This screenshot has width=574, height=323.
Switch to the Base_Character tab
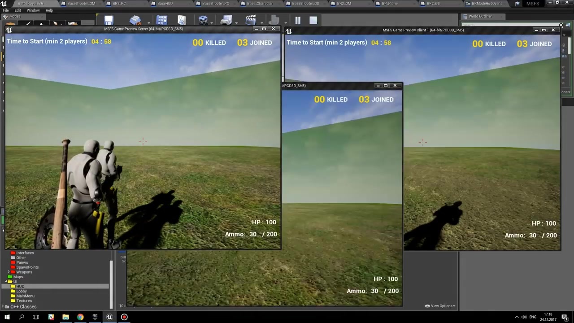tap(259, 4)
